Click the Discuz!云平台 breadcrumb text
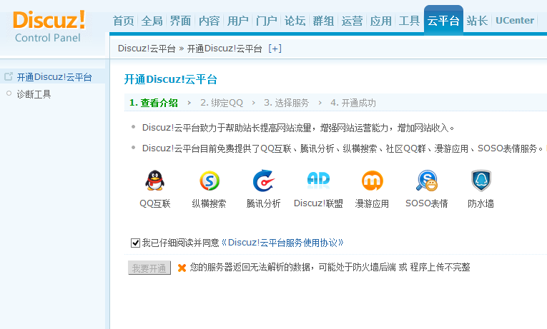This screenshot has height=329, width=547. (147, 49)
